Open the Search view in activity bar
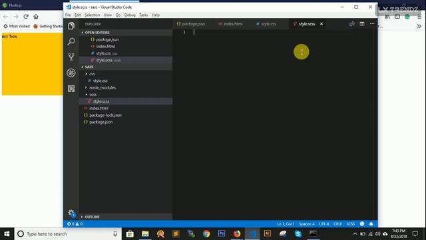This screenshot has height=240, width=426. pyautogui.click(x=71, y=41)
